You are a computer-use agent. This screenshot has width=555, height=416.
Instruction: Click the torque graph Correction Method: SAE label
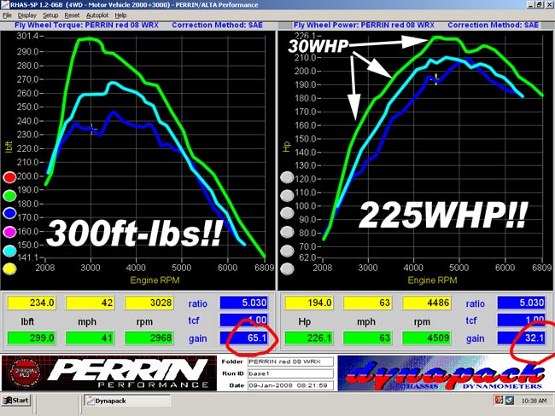point(218,25)
